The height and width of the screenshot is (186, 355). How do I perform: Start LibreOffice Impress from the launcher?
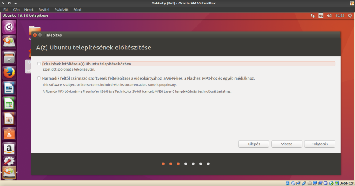(9, 118)
